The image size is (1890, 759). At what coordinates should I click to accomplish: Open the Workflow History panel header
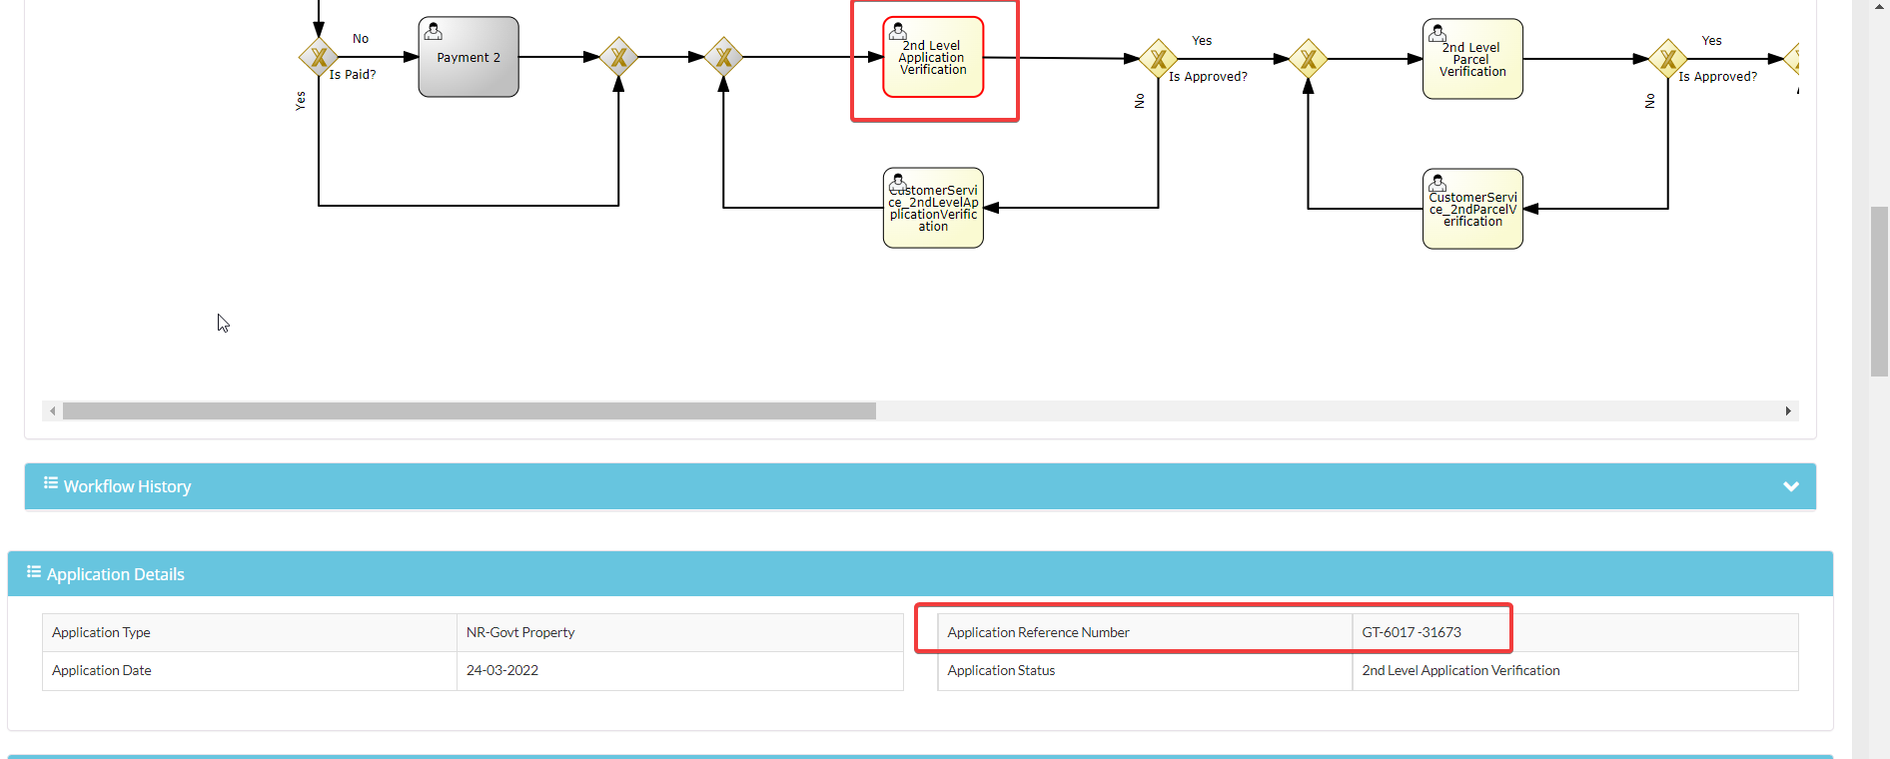pyautogui.click(x=920, y=486)
